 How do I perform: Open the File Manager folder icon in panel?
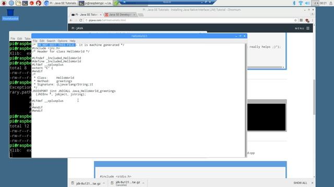coord(18,3)
